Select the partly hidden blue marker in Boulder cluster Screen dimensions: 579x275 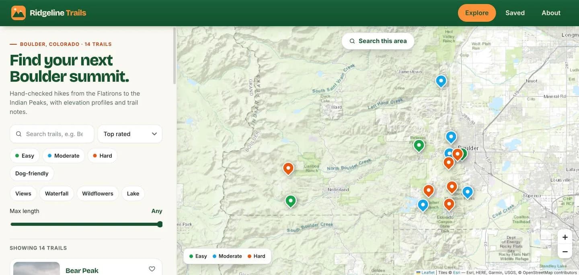point(446,153)
